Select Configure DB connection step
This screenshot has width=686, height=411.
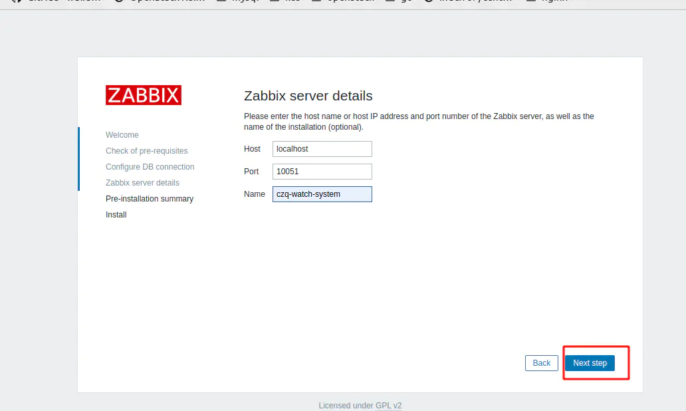tap(150, 167)
